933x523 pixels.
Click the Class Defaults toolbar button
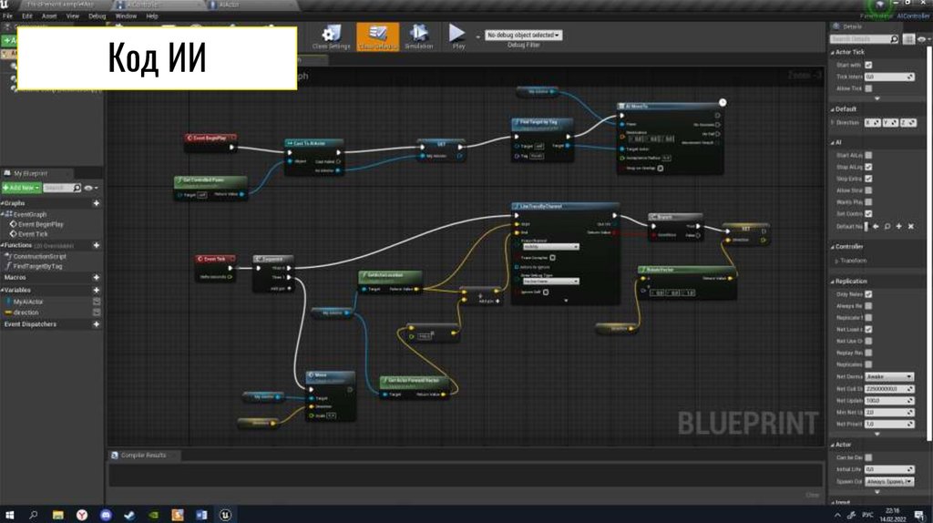(x=376, y=36)
